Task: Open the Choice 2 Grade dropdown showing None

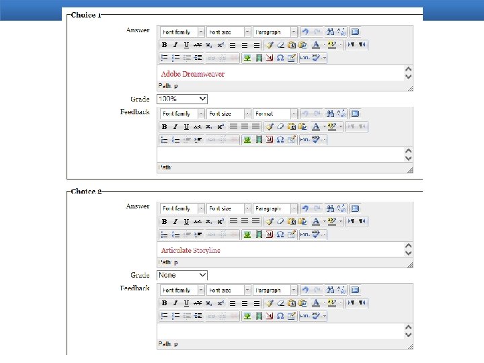Action: 182,275
